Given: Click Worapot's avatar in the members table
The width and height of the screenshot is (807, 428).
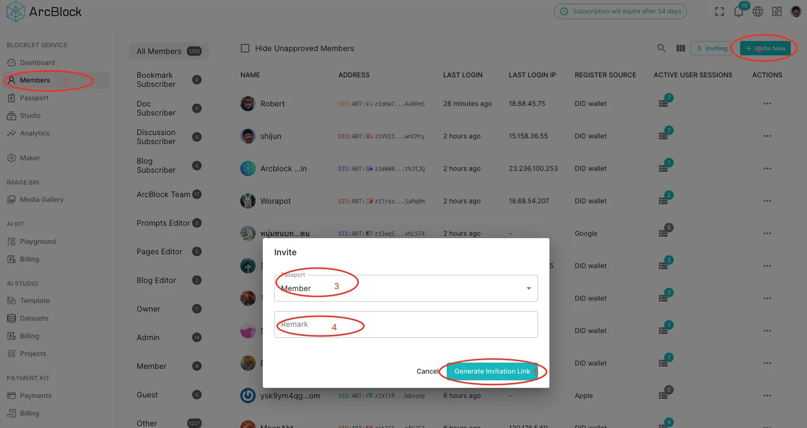Looking at the screenshot, I should (x=248, y=201).
